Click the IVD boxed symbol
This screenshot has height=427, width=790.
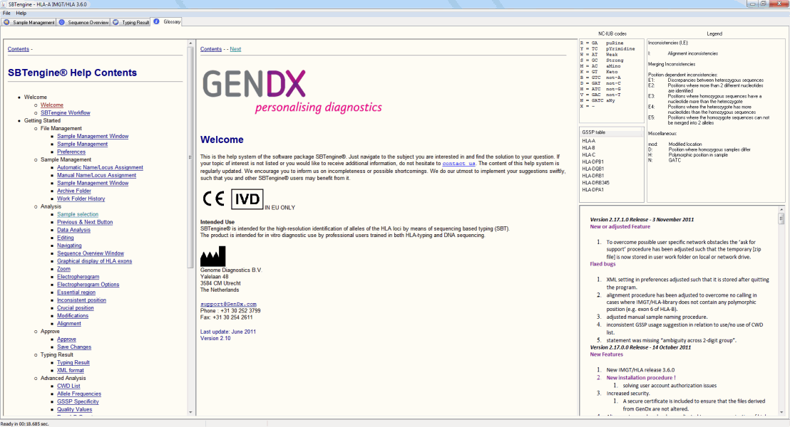(247, 199)
